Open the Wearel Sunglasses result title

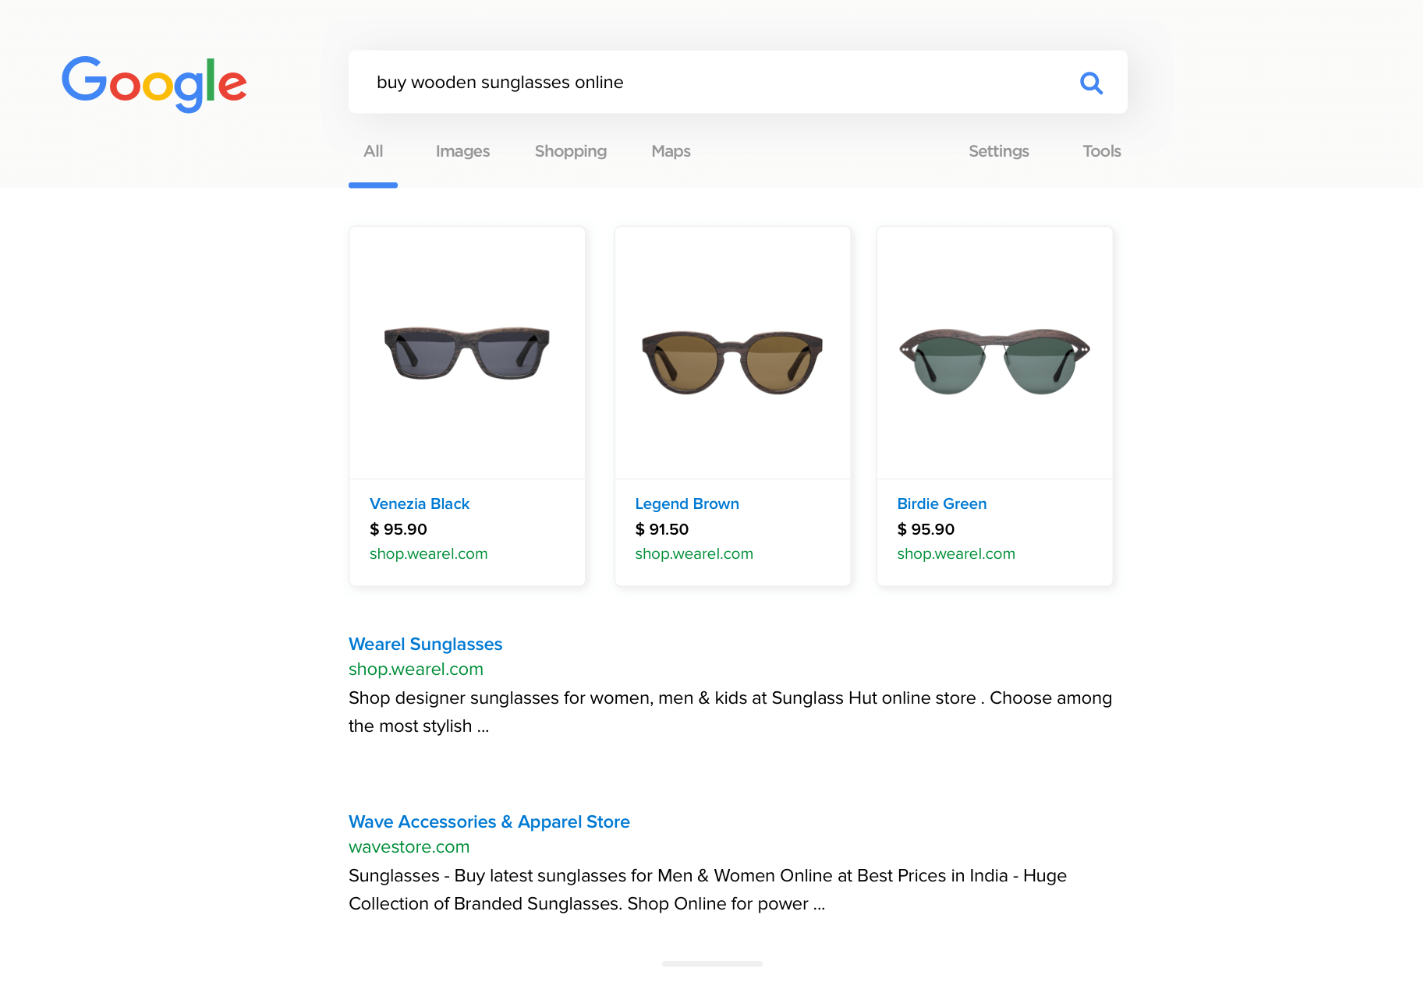pos(426,644)
